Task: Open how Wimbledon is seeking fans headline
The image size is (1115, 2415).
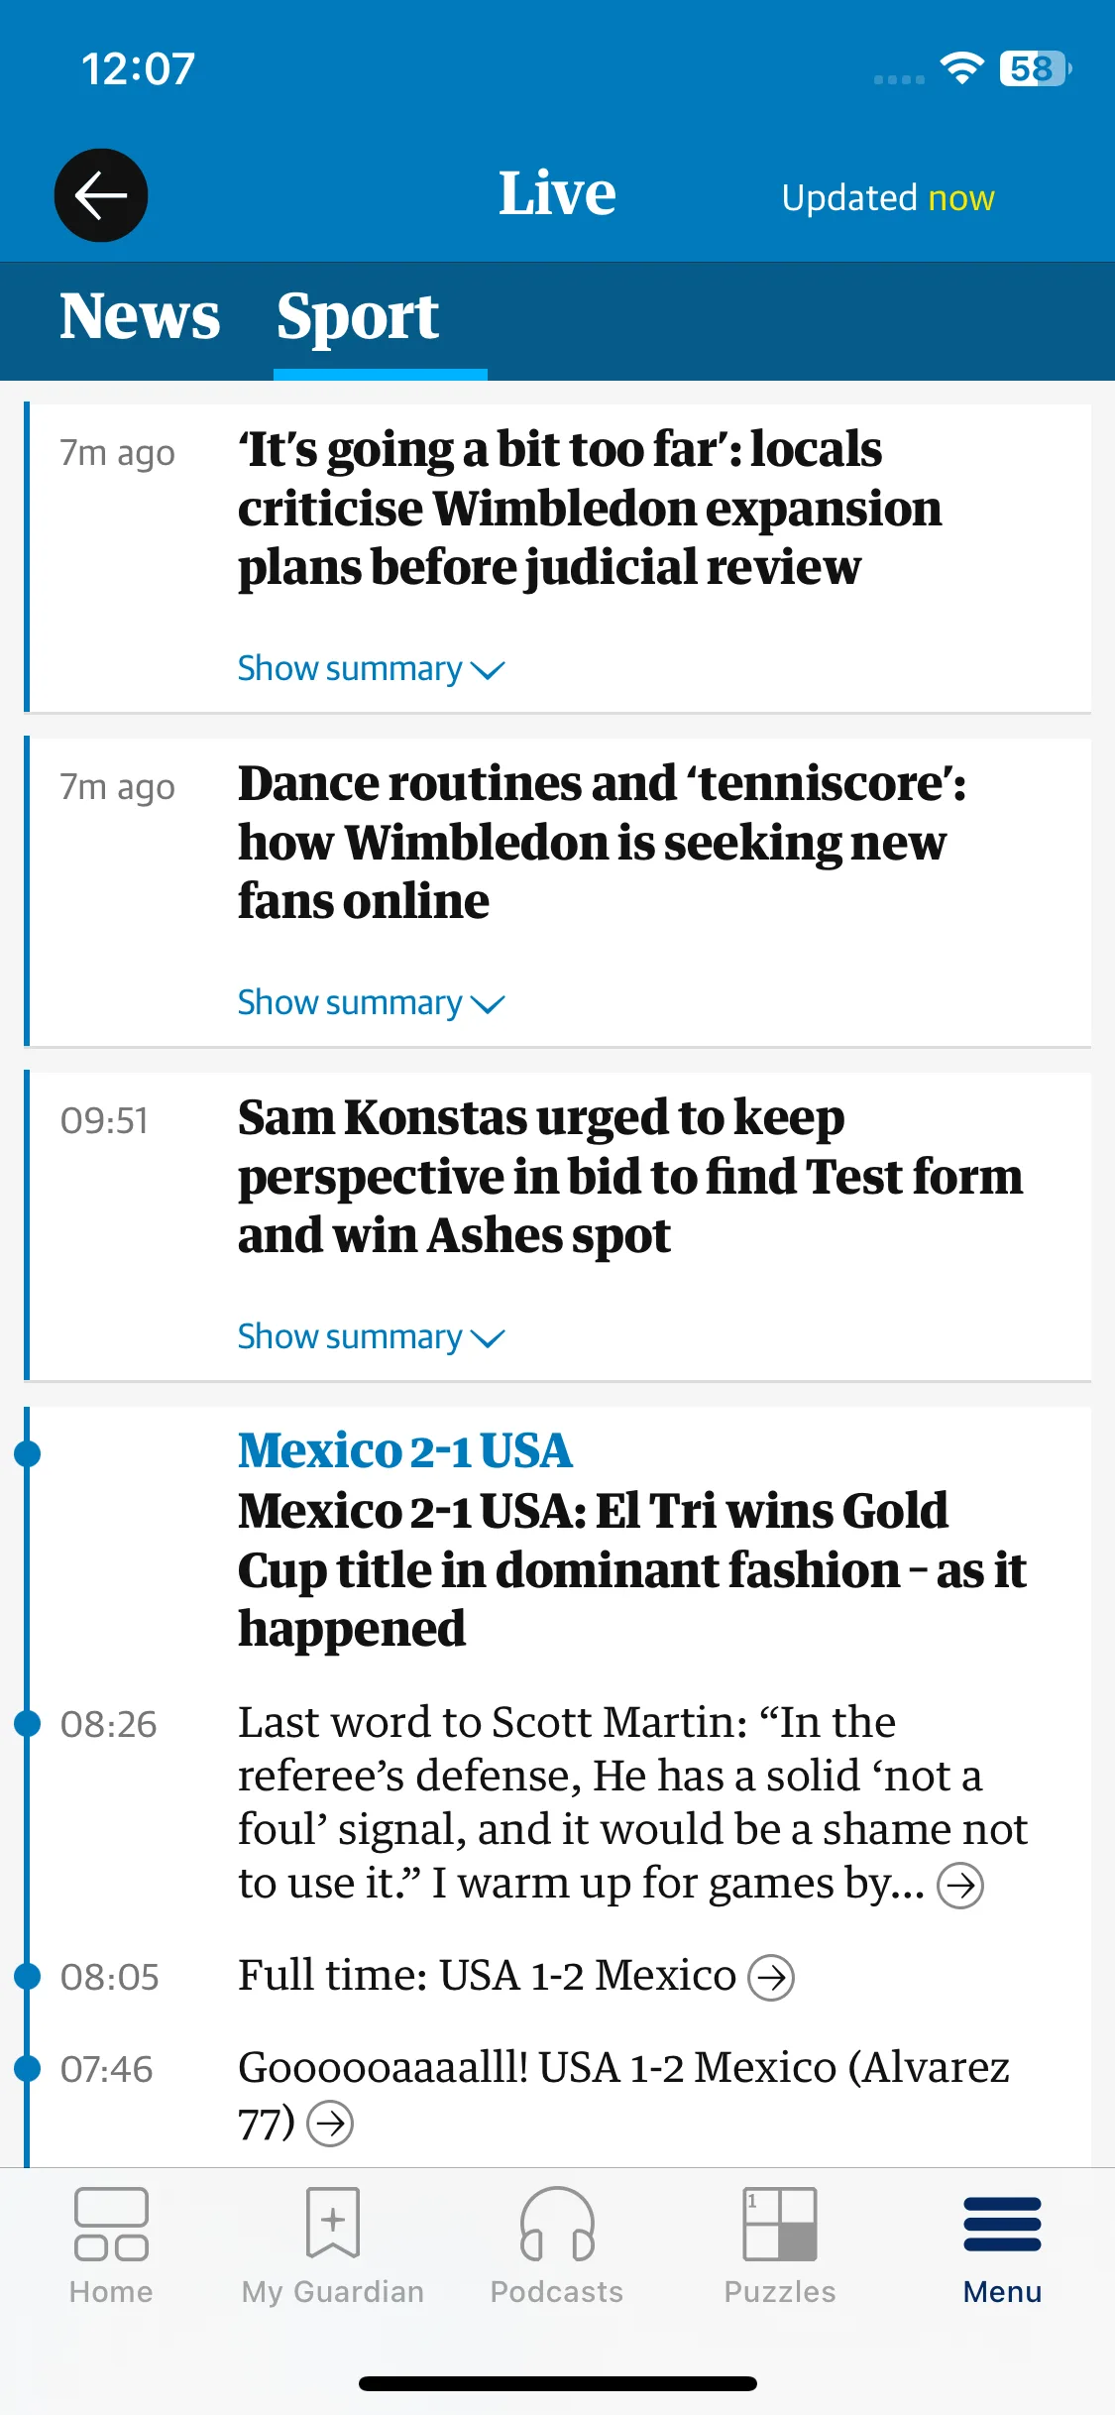Action: pos(603,843)
